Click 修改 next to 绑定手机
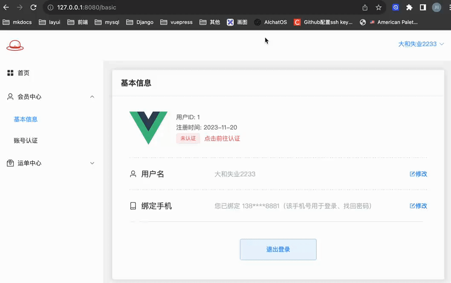 418,206
